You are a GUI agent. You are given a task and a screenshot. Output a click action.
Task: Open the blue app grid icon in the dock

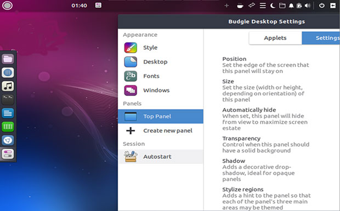(x=8, y=72)
